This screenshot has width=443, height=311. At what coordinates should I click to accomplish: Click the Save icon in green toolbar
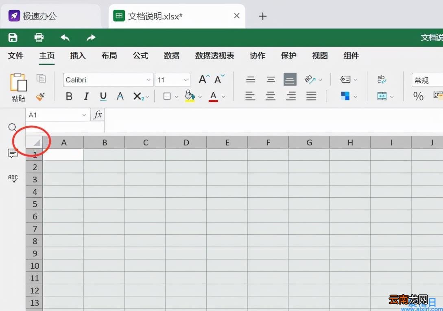[x=13, y=37]
